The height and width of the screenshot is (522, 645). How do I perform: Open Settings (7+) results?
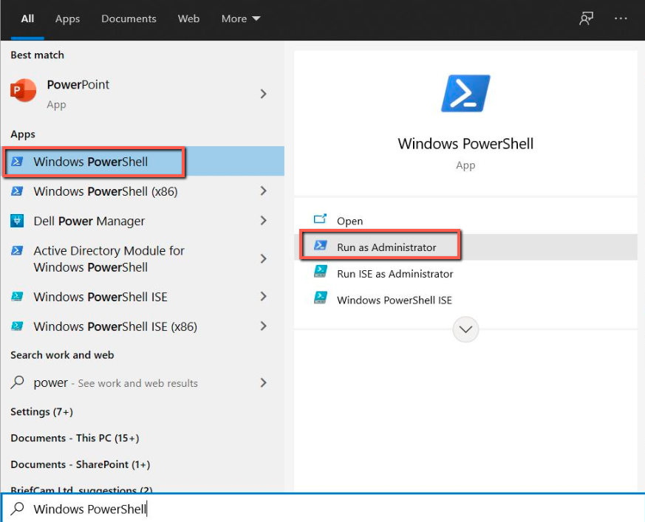tap(41, 411)
